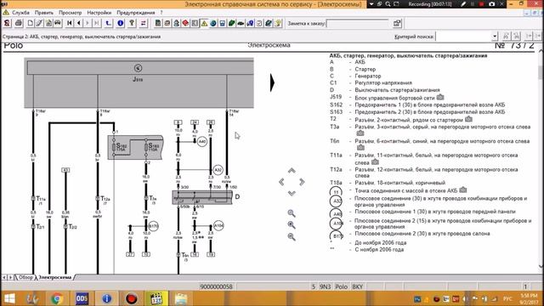The height and width of the screenshot is (306, 544).
Task: Click the camera snapshot icon in the recording bar
Action: tap(492, 4)
